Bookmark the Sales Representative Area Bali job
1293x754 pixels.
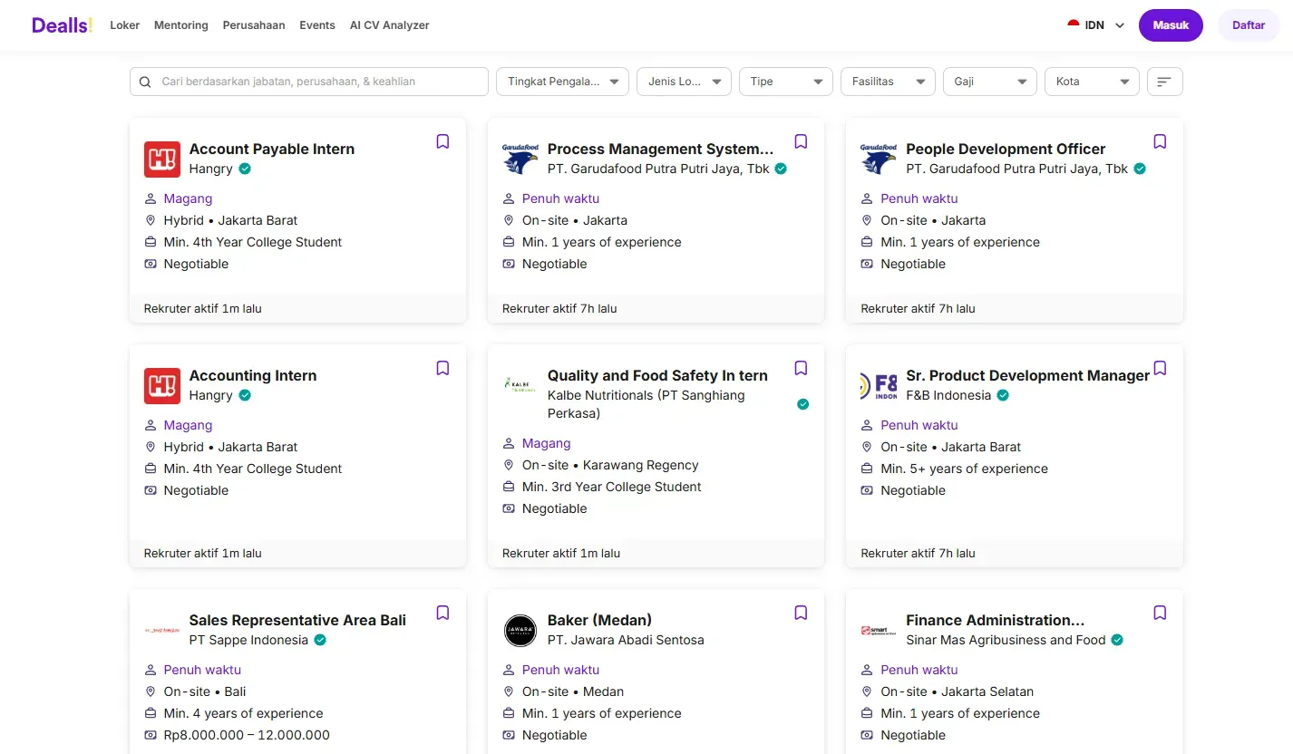(442, 613)
